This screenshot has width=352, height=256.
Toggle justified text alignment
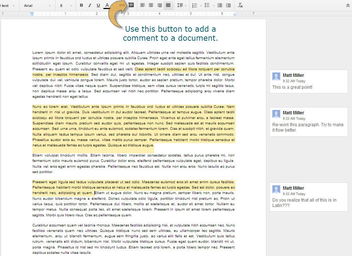point(168,5)
